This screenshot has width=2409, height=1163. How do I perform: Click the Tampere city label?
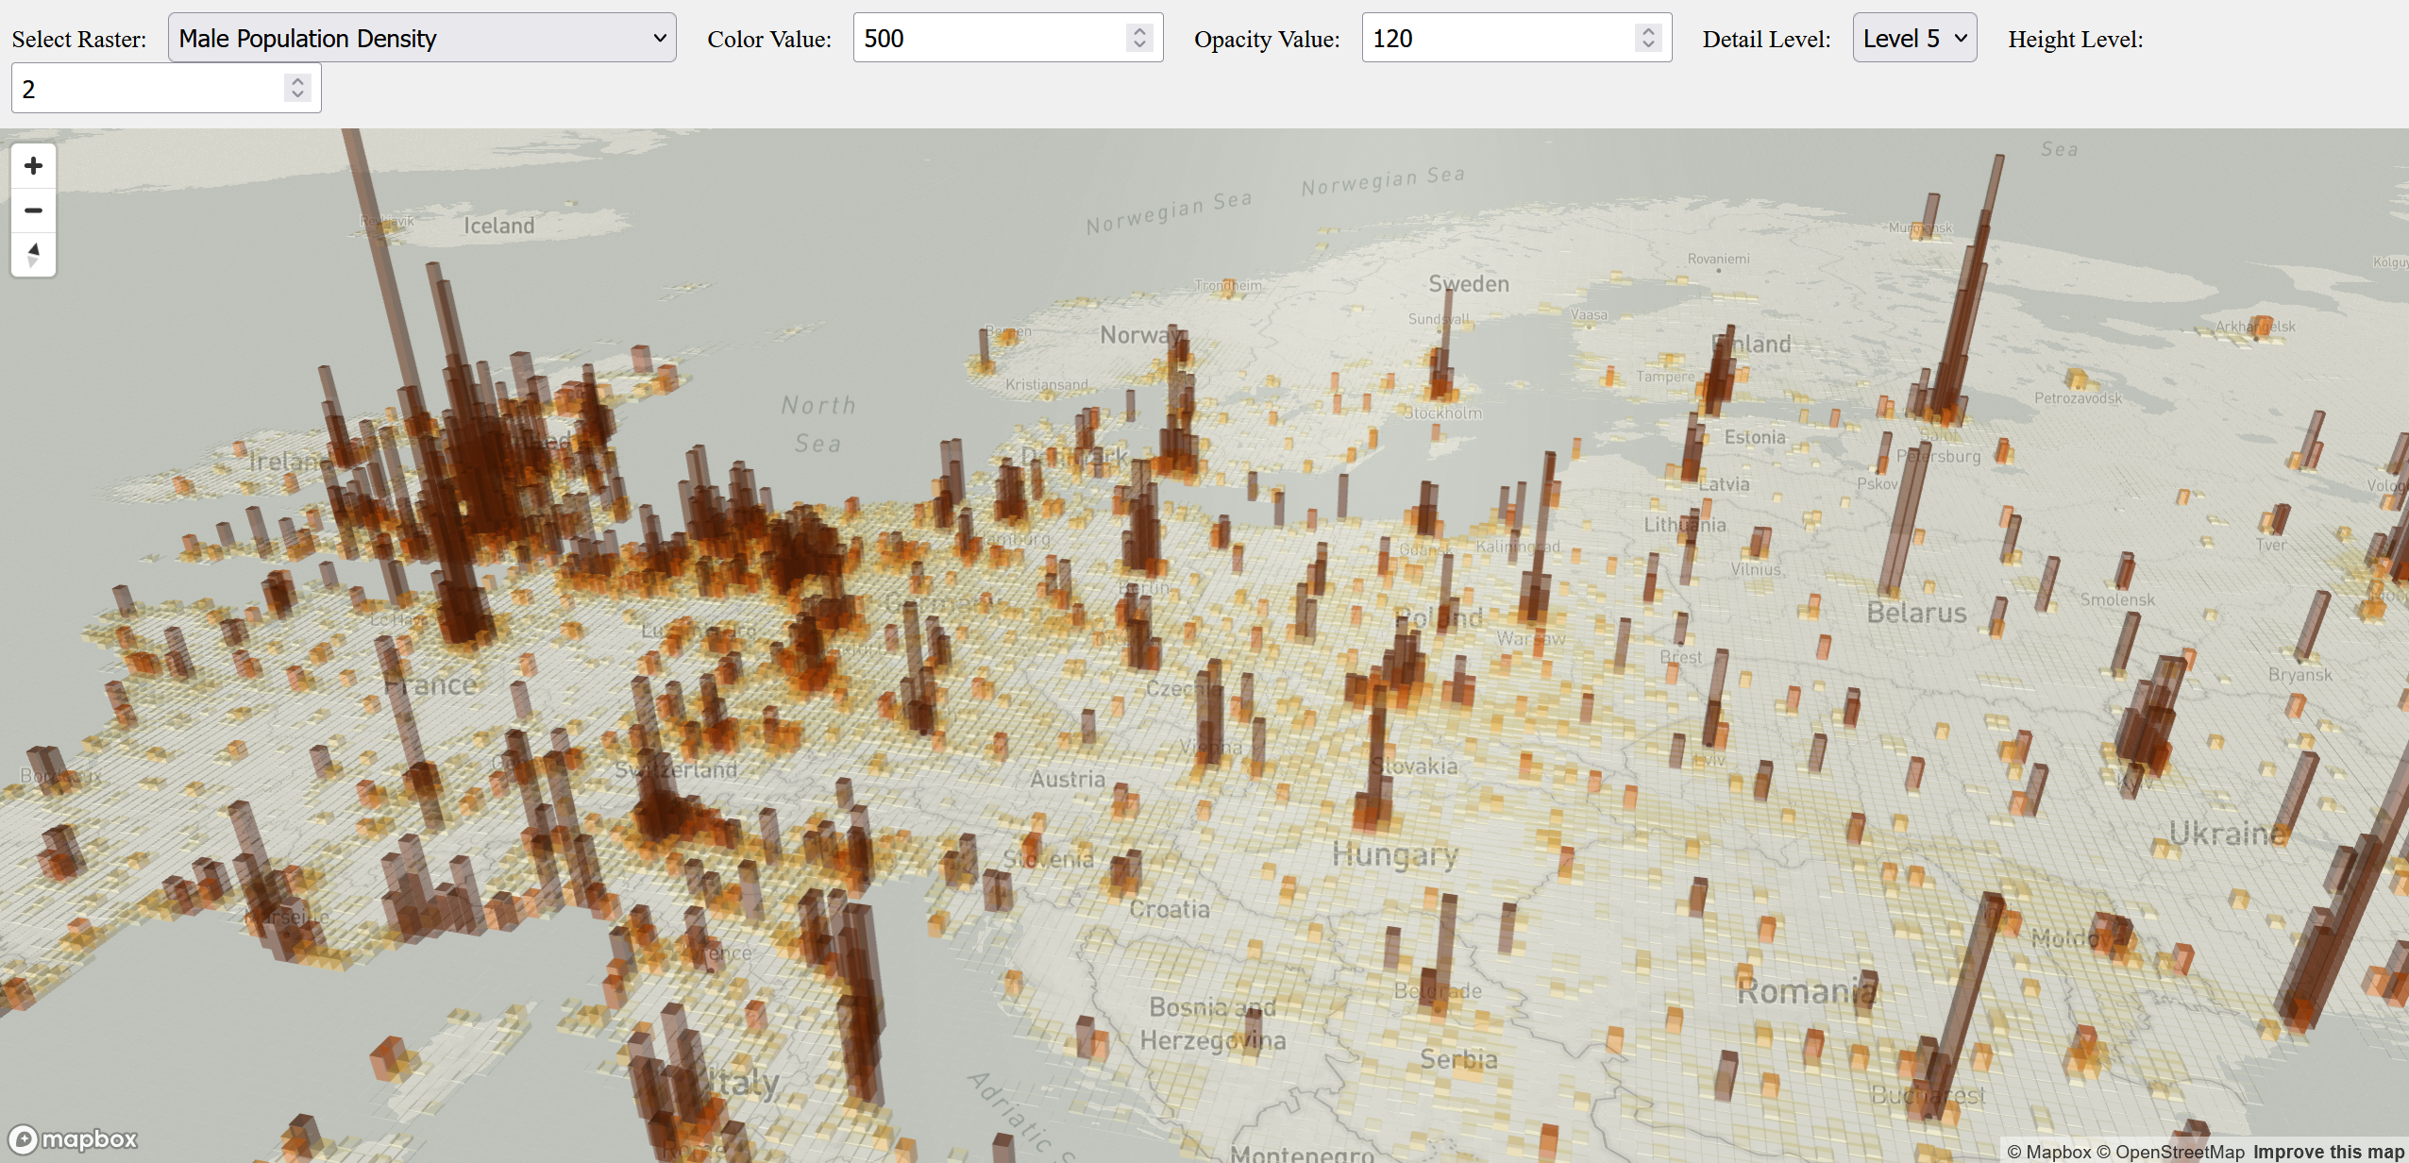1665,377
